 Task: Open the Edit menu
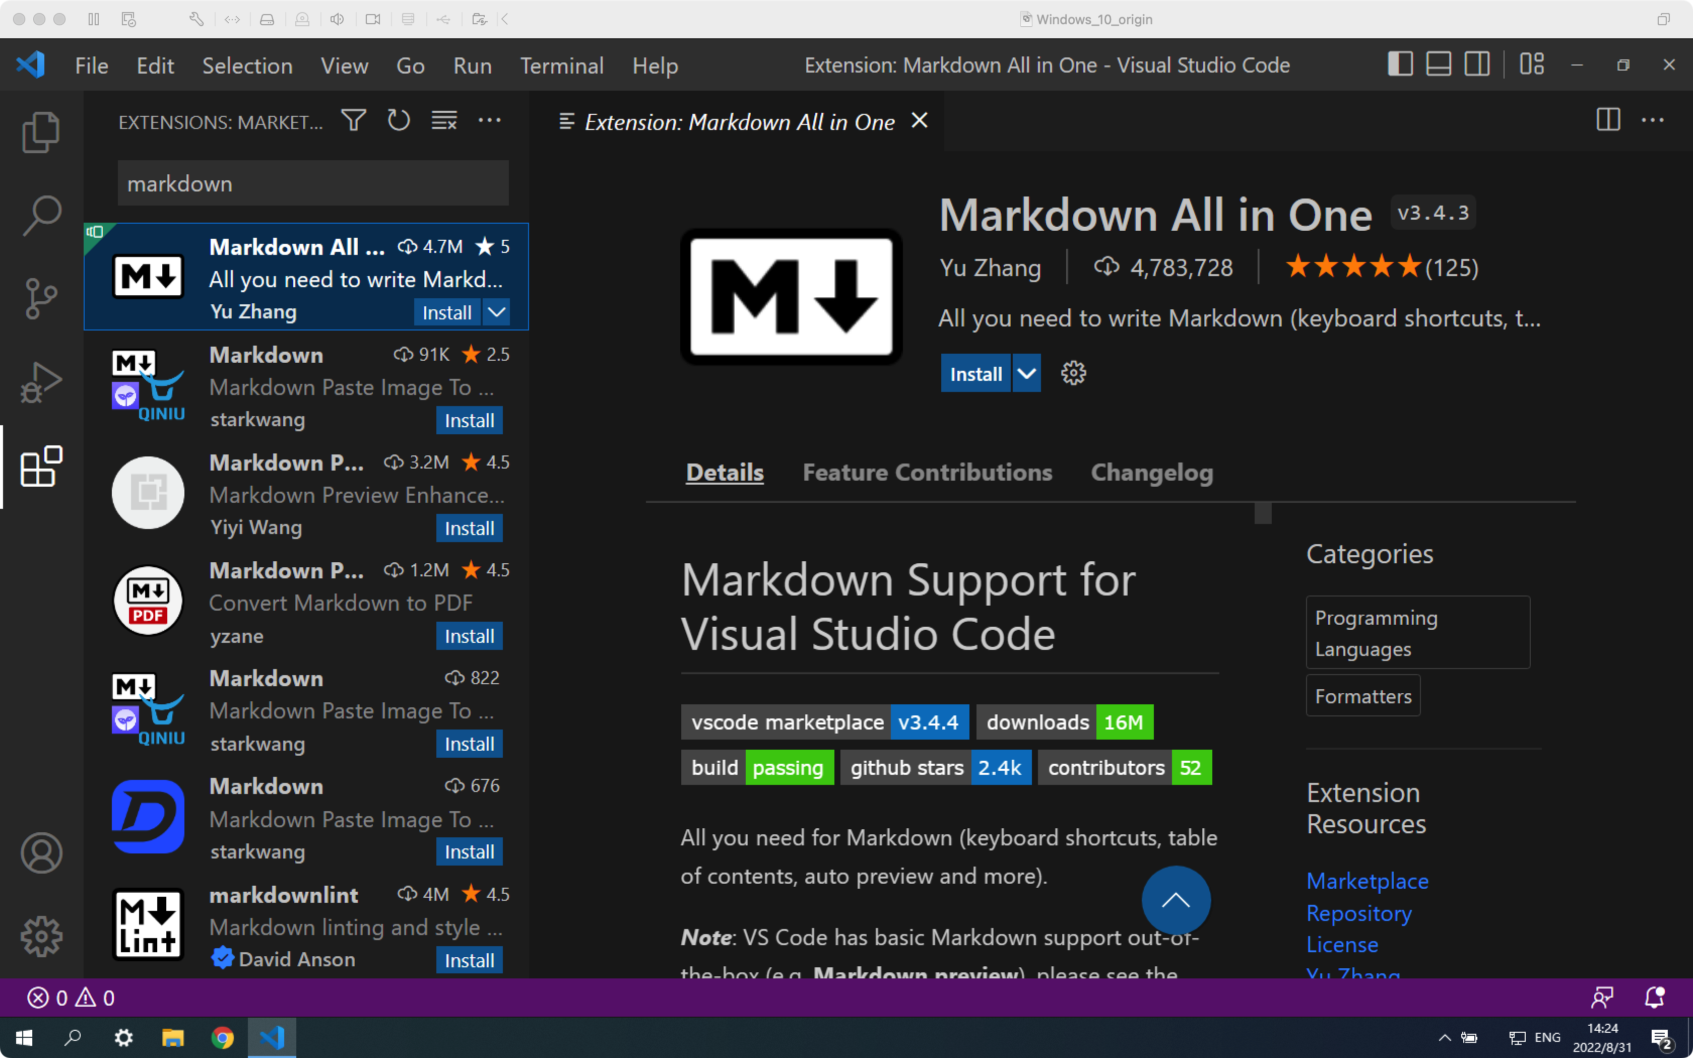point(155,65)
